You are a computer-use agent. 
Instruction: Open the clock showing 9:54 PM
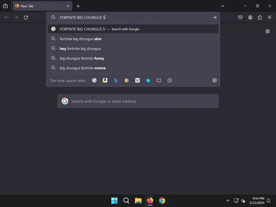pos(257,201)
